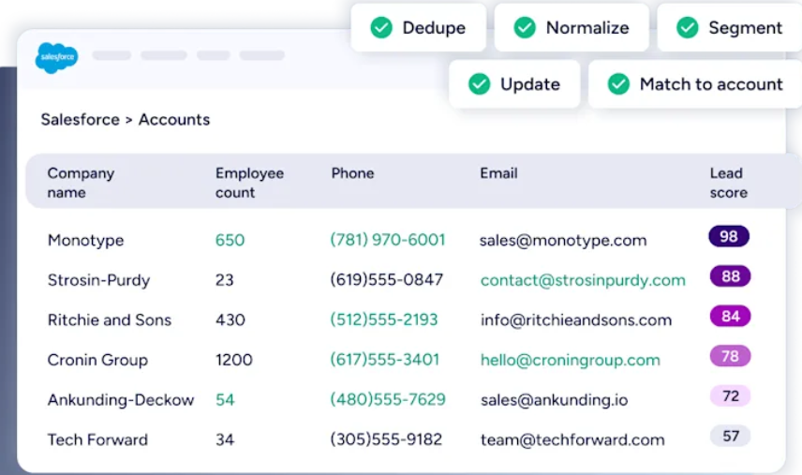
Task: Click phone number (512)555-2193
Action: 384,319
